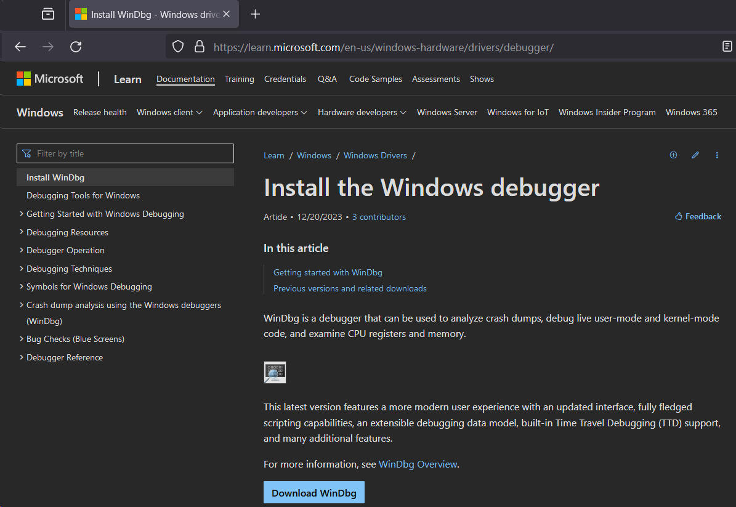Edit this article with pencil icon
This screenshot has height=507, width=736.
tap(695, 155)
